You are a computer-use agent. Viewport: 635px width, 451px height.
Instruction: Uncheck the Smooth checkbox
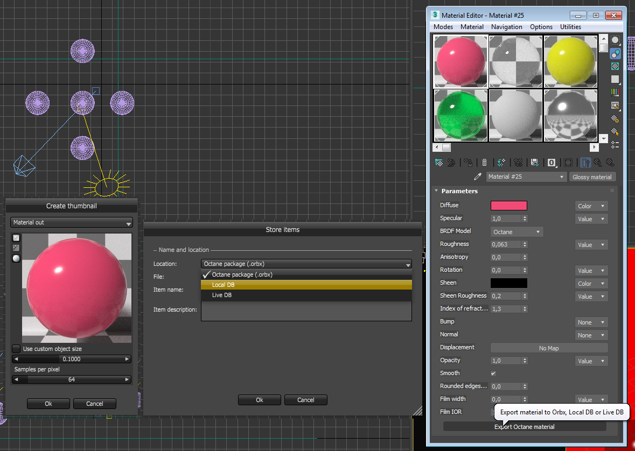click(x=493, y=374)
